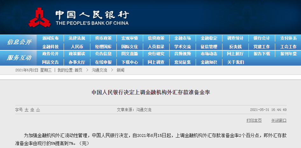Visit 学术交流 section
Viewport: 301px width, 148px height.
(x=183, y=47)
